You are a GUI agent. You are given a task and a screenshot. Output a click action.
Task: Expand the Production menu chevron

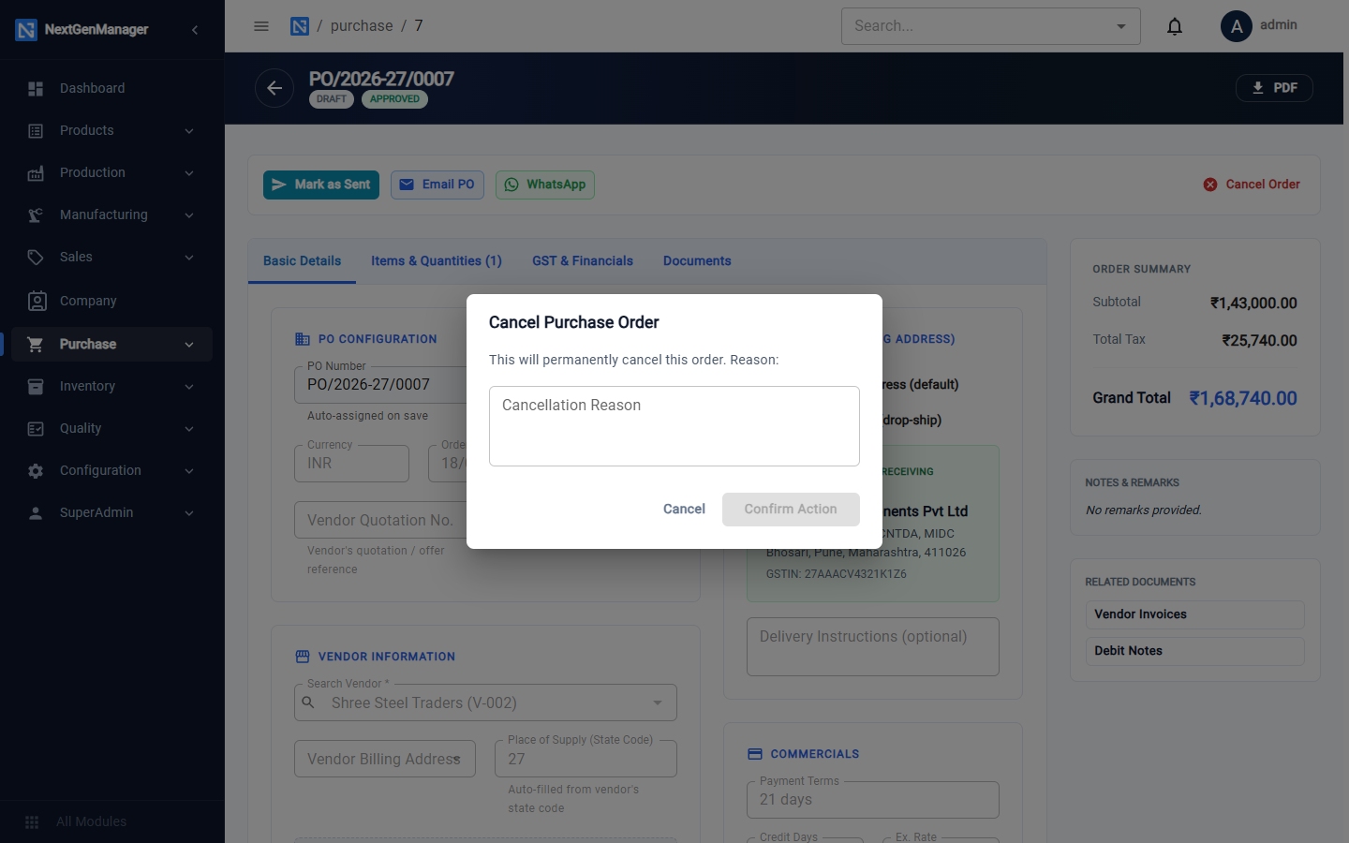click(x=189, y=173)
